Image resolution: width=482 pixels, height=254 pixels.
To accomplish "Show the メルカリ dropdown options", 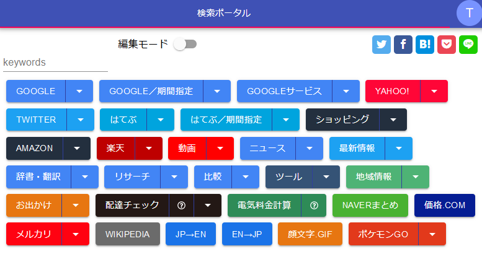I will click(x=76, y=234).
